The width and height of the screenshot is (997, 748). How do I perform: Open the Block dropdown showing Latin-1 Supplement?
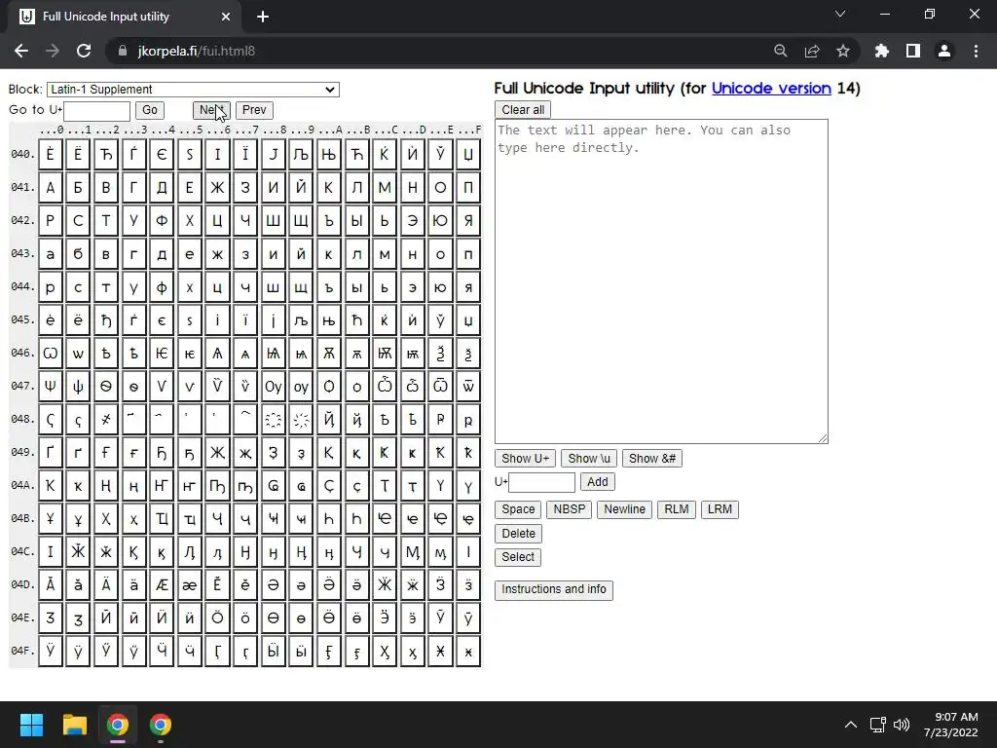click(193, 90)
